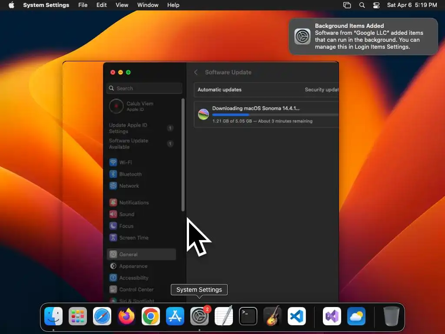Click the Stage Manager menu bar icon
This screenshot has height=334, width=445.
coord(347,5)
